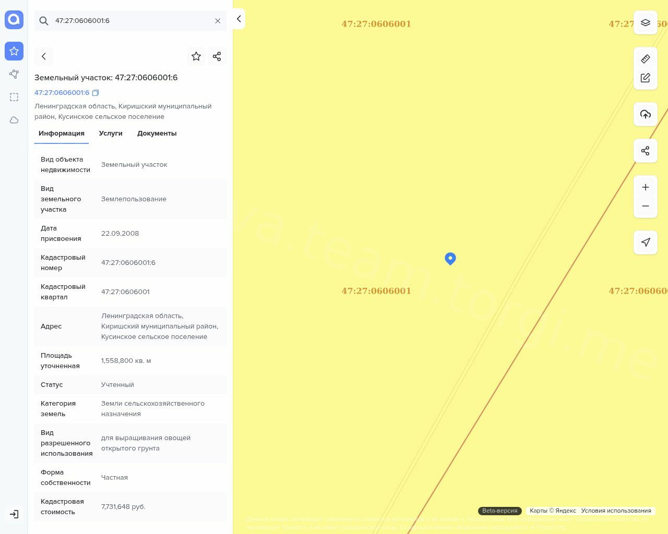Zoom in the map with plus button
Image resolution: width=668 pixels, height=534 pixels.
coord(646,187)
